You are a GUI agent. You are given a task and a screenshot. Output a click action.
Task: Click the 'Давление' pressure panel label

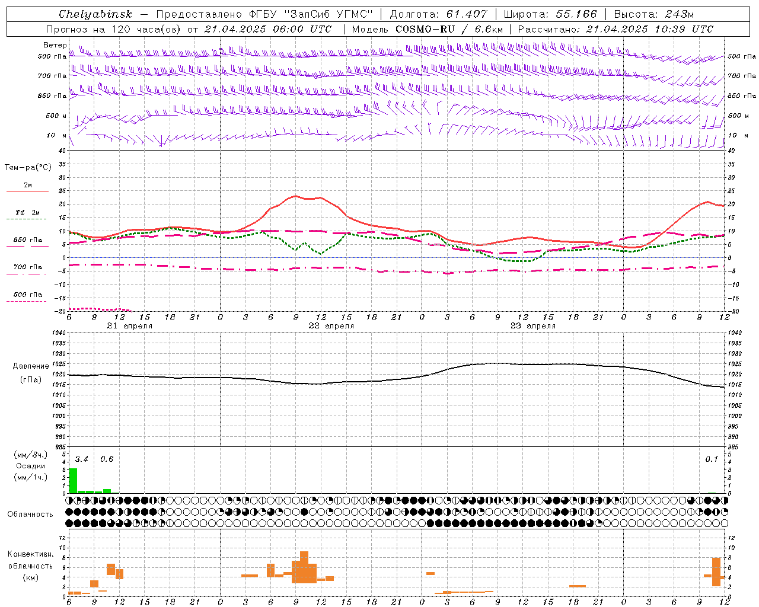tap(31, 366)
